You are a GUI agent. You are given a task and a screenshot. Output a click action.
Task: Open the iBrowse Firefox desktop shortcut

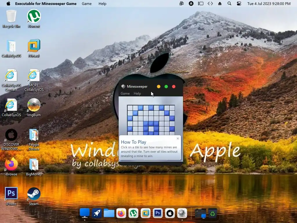pos(11,167)
